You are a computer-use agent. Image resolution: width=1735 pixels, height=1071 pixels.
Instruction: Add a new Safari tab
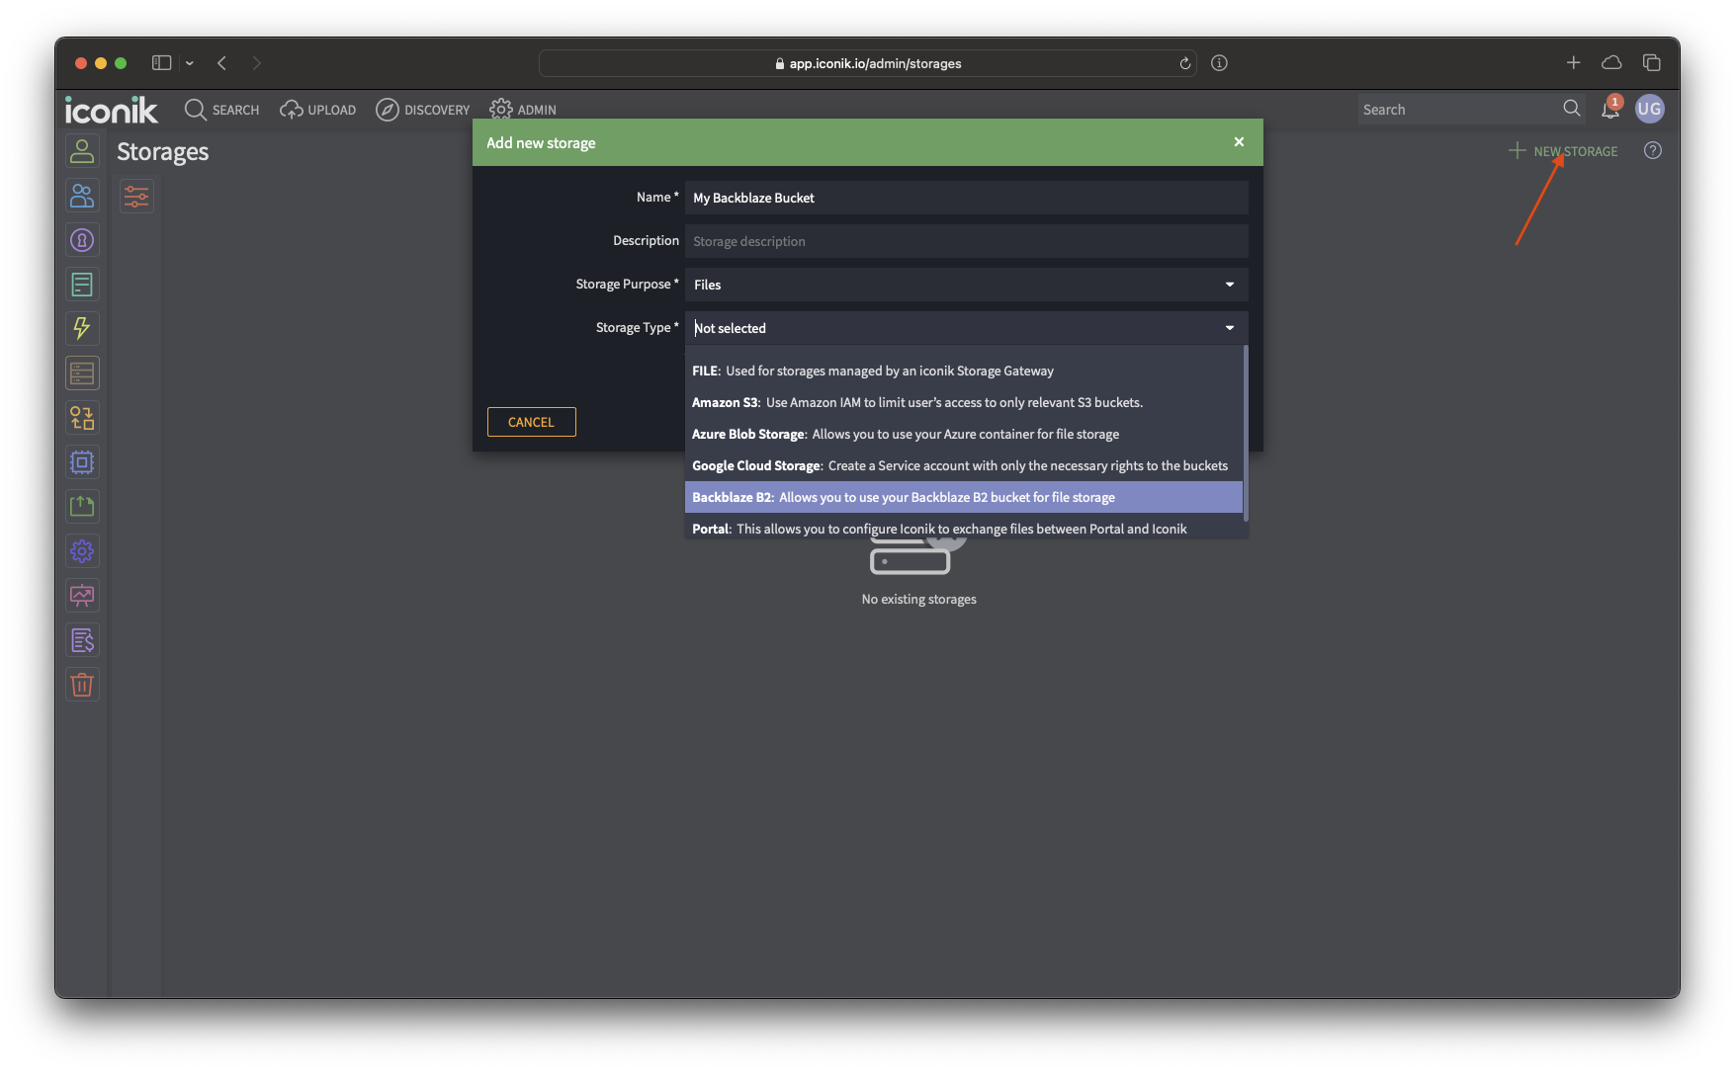1573,63
